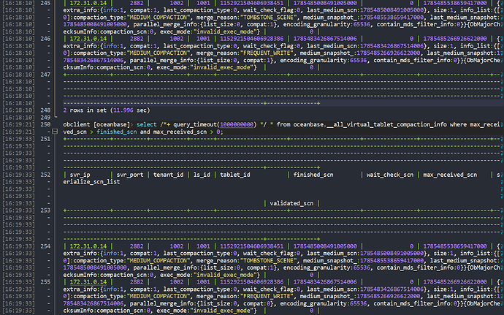The width and height of the screenshot is (504, 315).
Task: Click IP 172.31.0.14 on line 255
Action: [x=88, y=282]
